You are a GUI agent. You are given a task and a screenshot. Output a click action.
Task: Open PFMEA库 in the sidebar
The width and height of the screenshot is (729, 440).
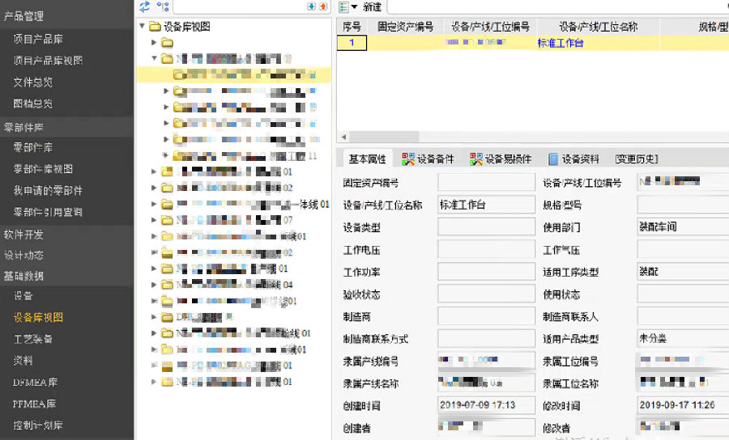coord(34,404)
